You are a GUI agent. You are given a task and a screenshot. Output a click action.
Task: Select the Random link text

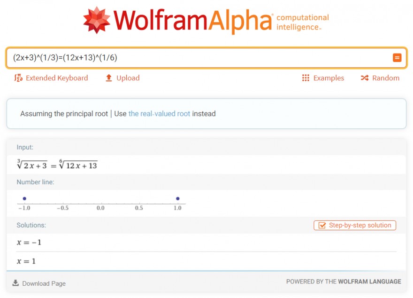coord(386,78)
